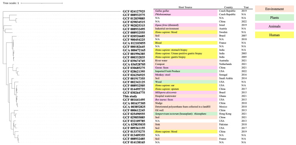296x145 pixels.
Task: Select tree leaf GCF 025490555
Action: (x=134, y=114)
